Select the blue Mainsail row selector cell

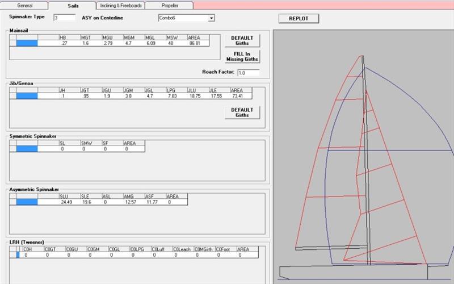[27, 43]
